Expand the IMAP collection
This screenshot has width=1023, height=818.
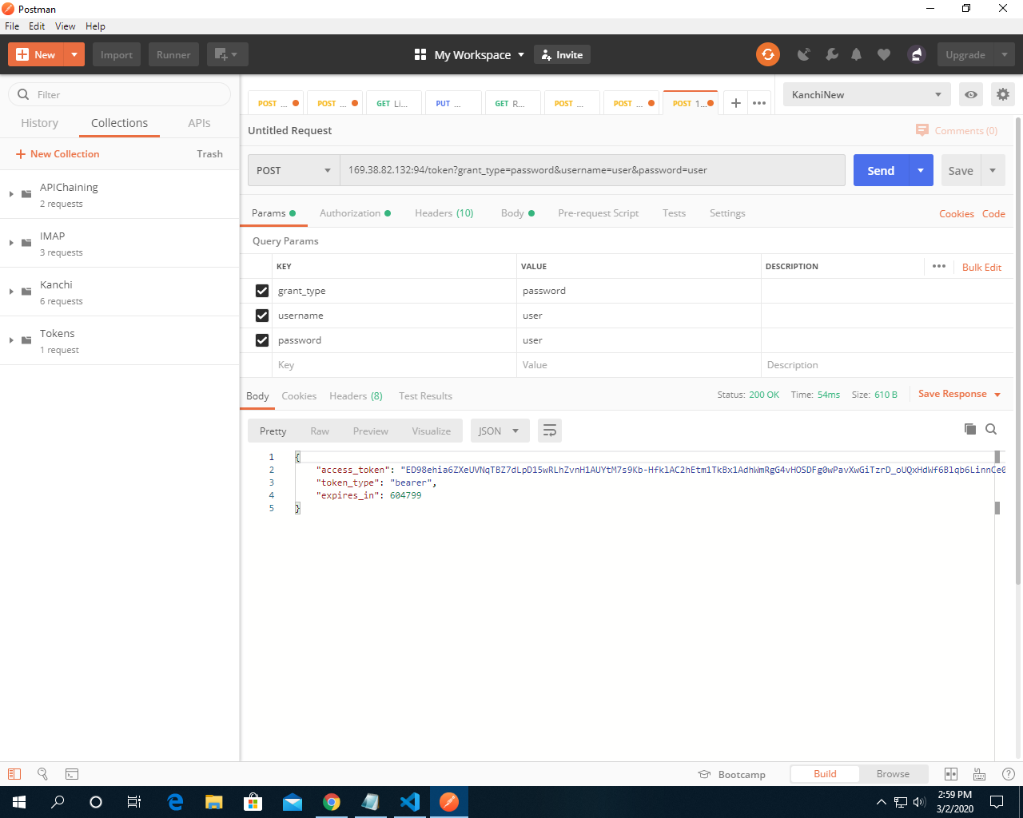tap(11, 243)
